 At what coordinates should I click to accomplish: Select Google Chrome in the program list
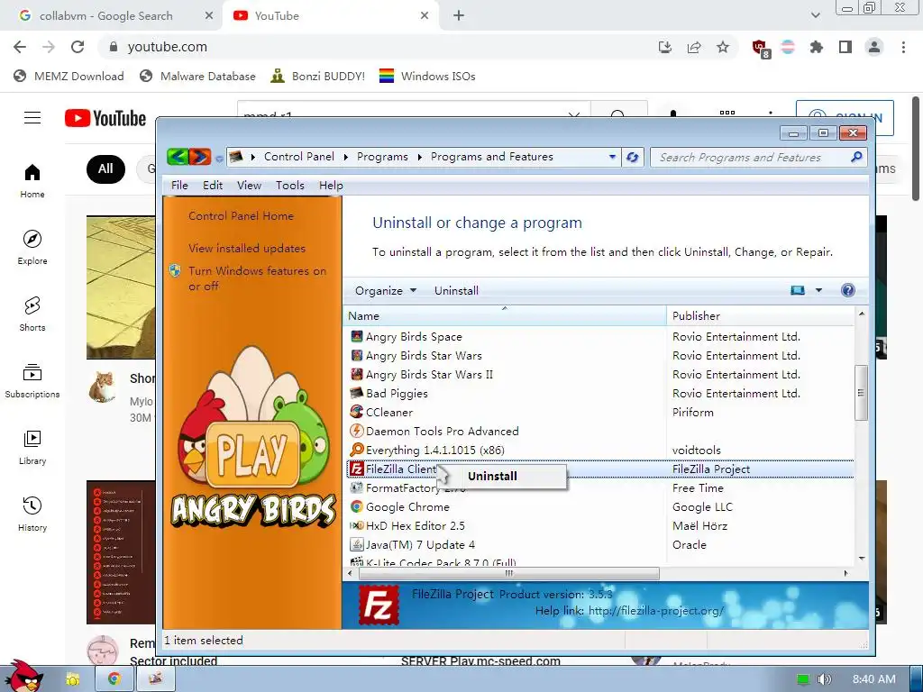click(599, 506)
